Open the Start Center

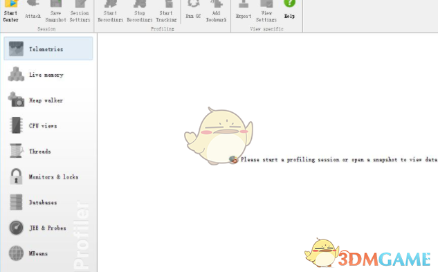pos(10,12)
